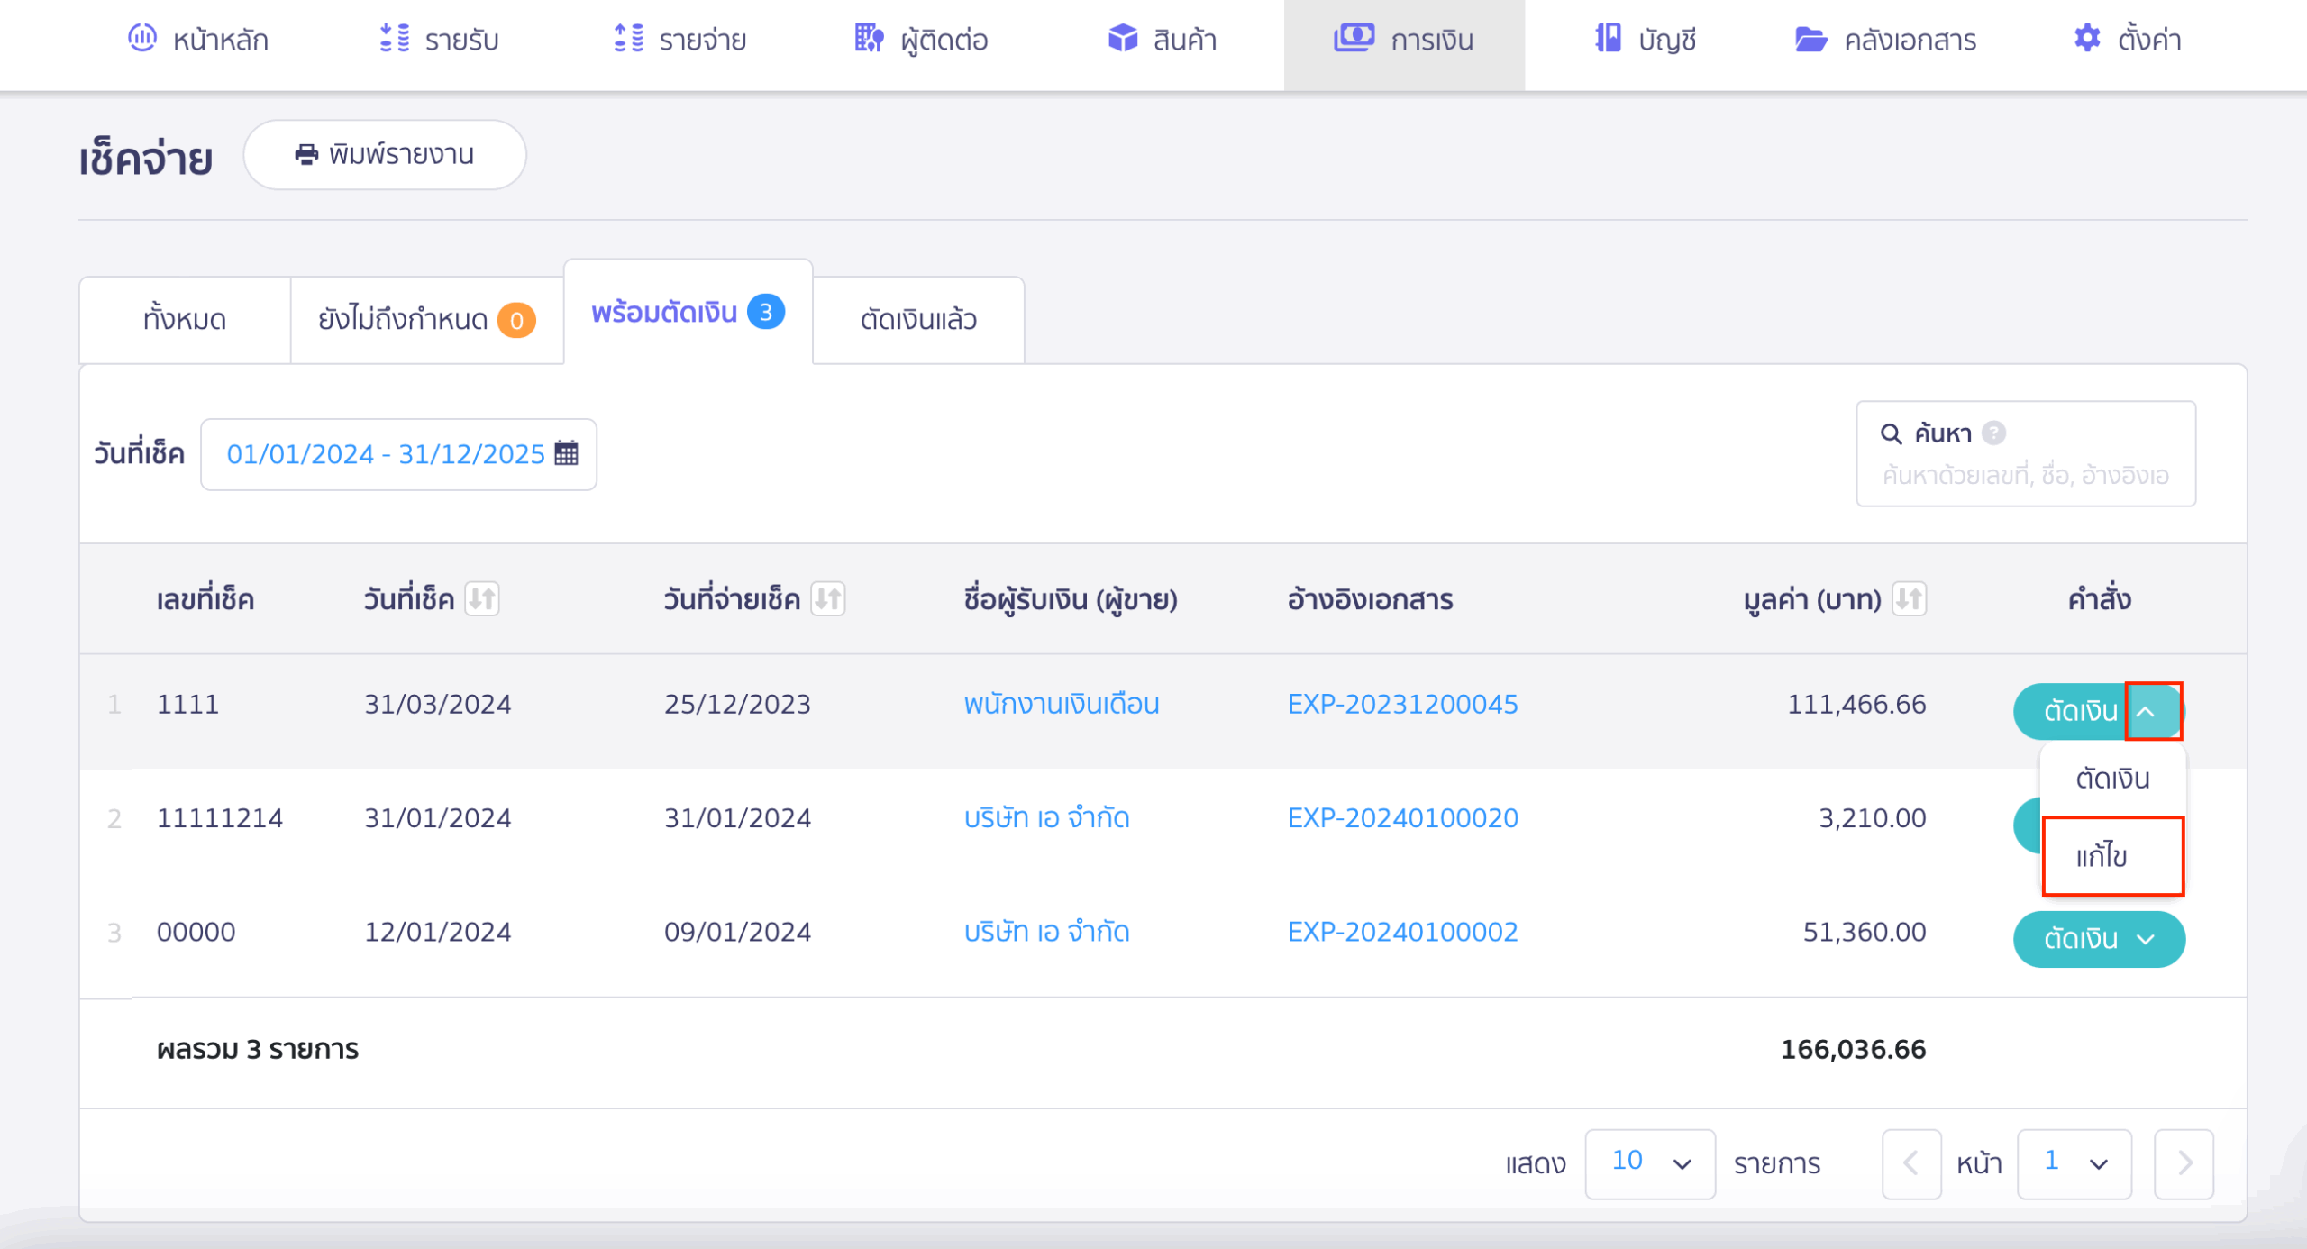Open document EXP-20231200045
The width and height of the screenshot is (2307, 1249).
pos(1402,704)
